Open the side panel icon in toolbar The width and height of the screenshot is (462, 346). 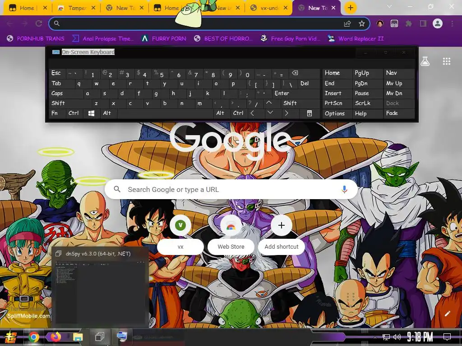(x=423, y=23)
